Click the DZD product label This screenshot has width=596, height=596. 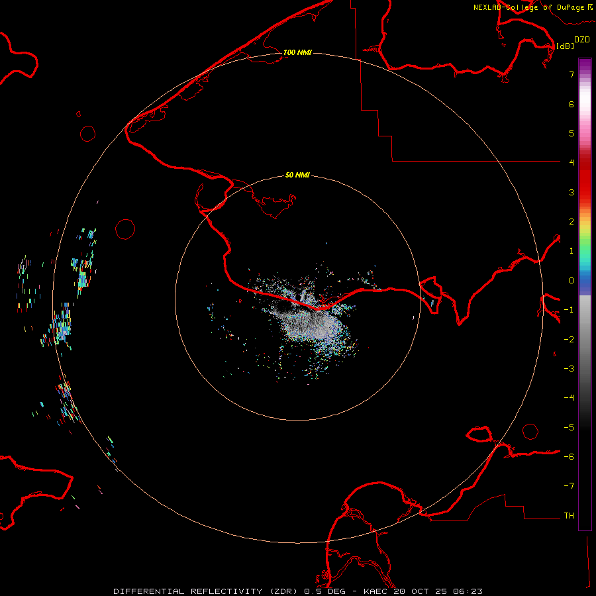click(x=582, y=40)
